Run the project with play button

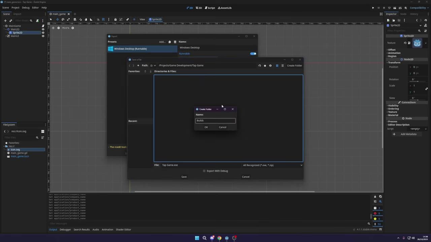point(373,8)
